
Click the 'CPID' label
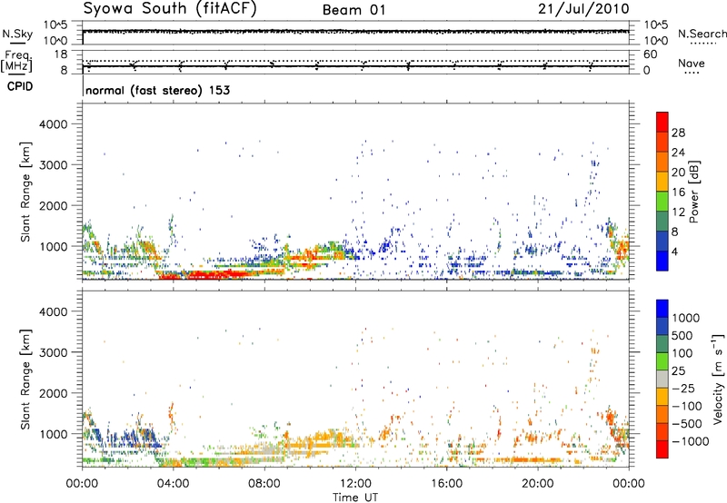tap(19, 86)
